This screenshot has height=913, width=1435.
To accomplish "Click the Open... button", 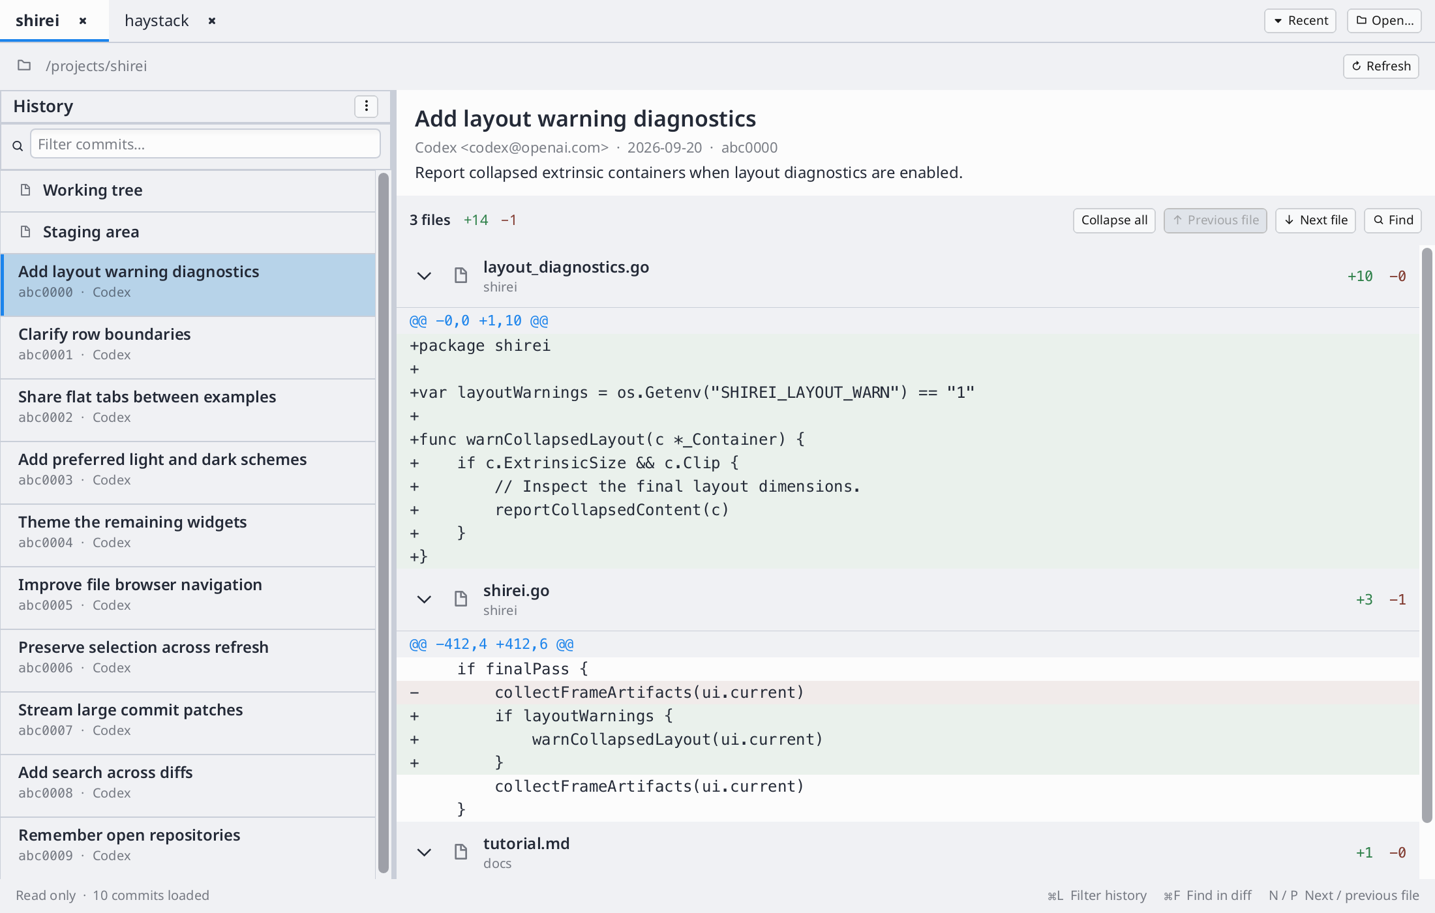I will pos(1384,21).
